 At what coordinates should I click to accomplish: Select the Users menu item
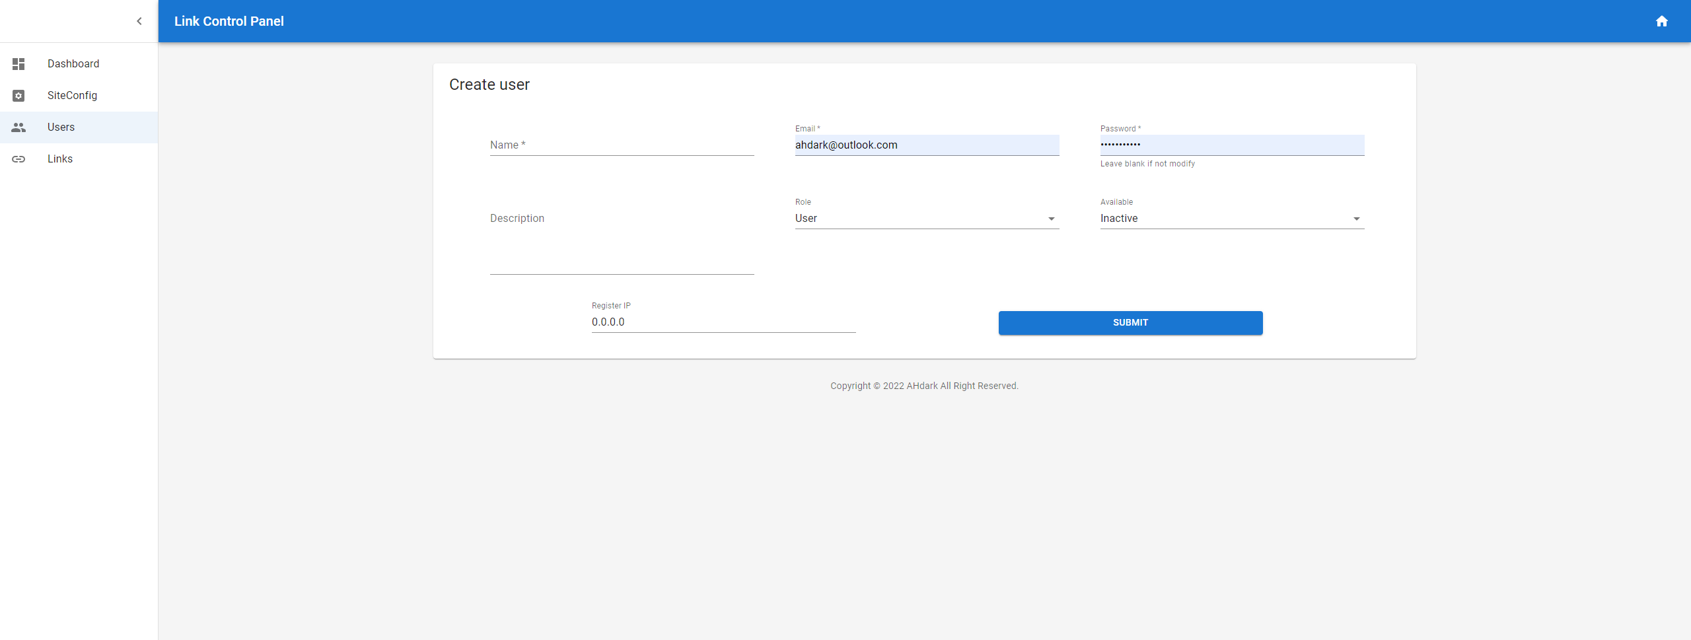tap(79, 127)
